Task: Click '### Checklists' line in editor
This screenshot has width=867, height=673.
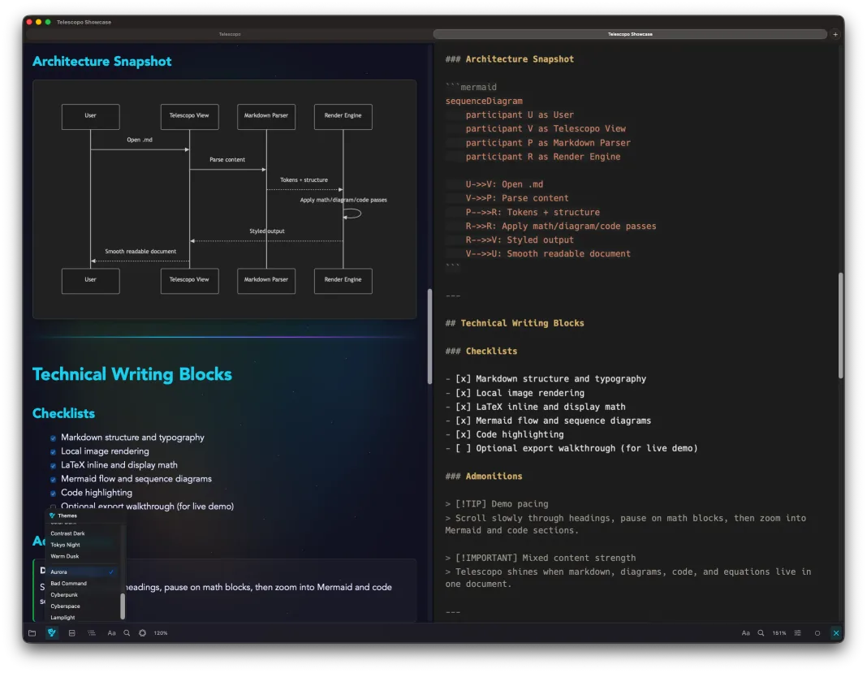Action: coord(481,352)
